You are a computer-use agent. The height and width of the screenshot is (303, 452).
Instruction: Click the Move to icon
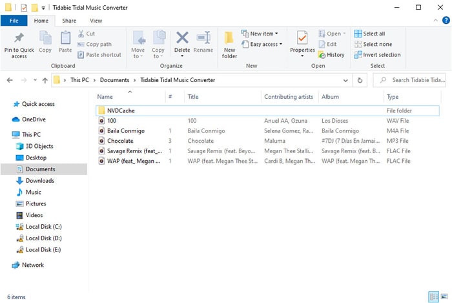pos(139,37)
